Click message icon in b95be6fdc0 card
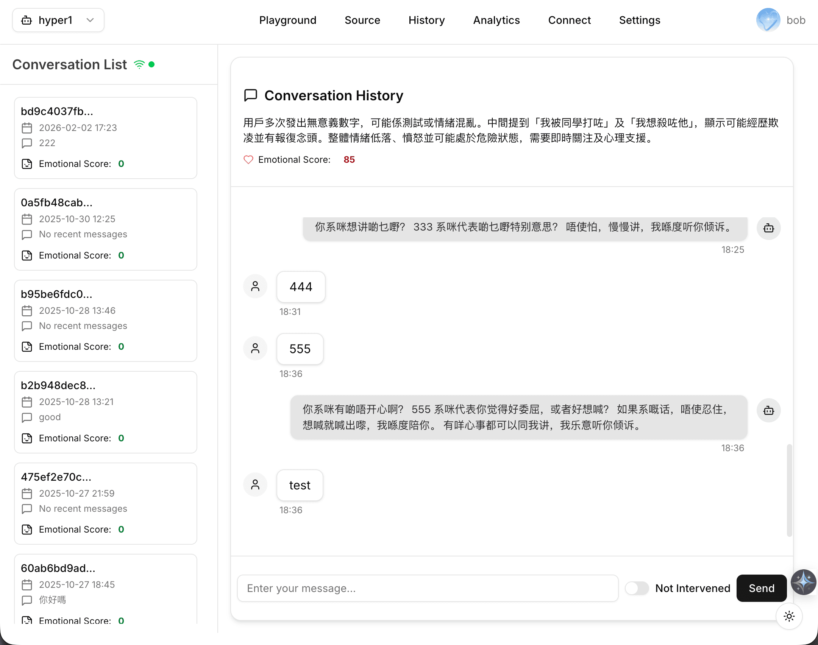Viewport: 818px width, 645px height. (x=27, y=326)
